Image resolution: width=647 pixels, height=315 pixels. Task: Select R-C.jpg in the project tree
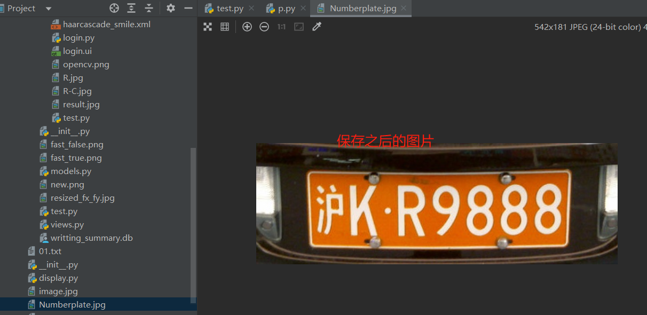[77, 91]
